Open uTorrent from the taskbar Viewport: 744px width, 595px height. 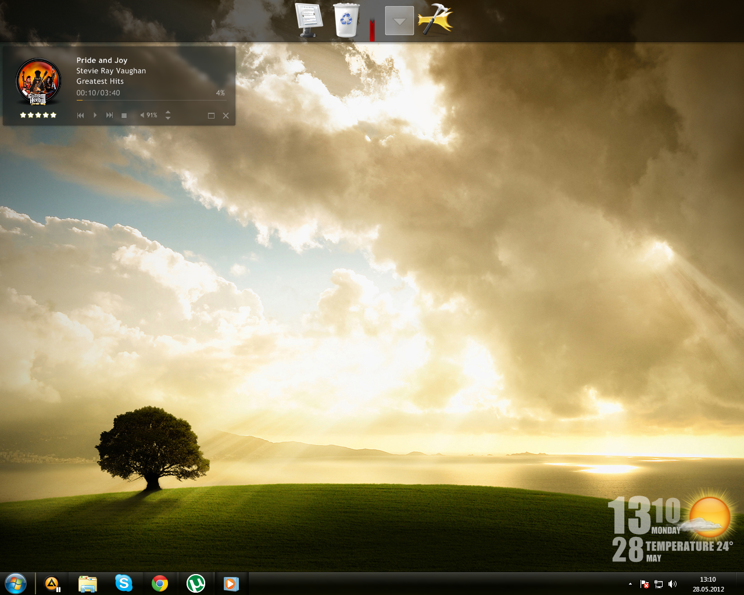click(196, 583)
